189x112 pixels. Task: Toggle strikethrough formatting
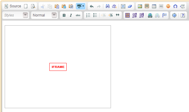point(78,15)
